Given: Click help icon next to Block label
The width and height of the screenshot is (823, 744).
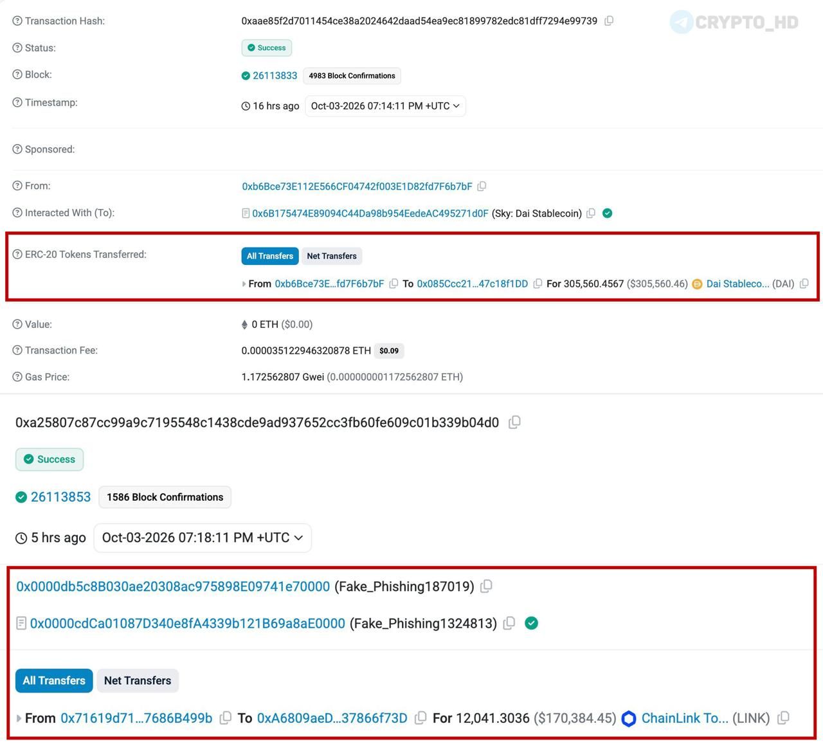Looking at the screenshot, I should click(17, 75).
